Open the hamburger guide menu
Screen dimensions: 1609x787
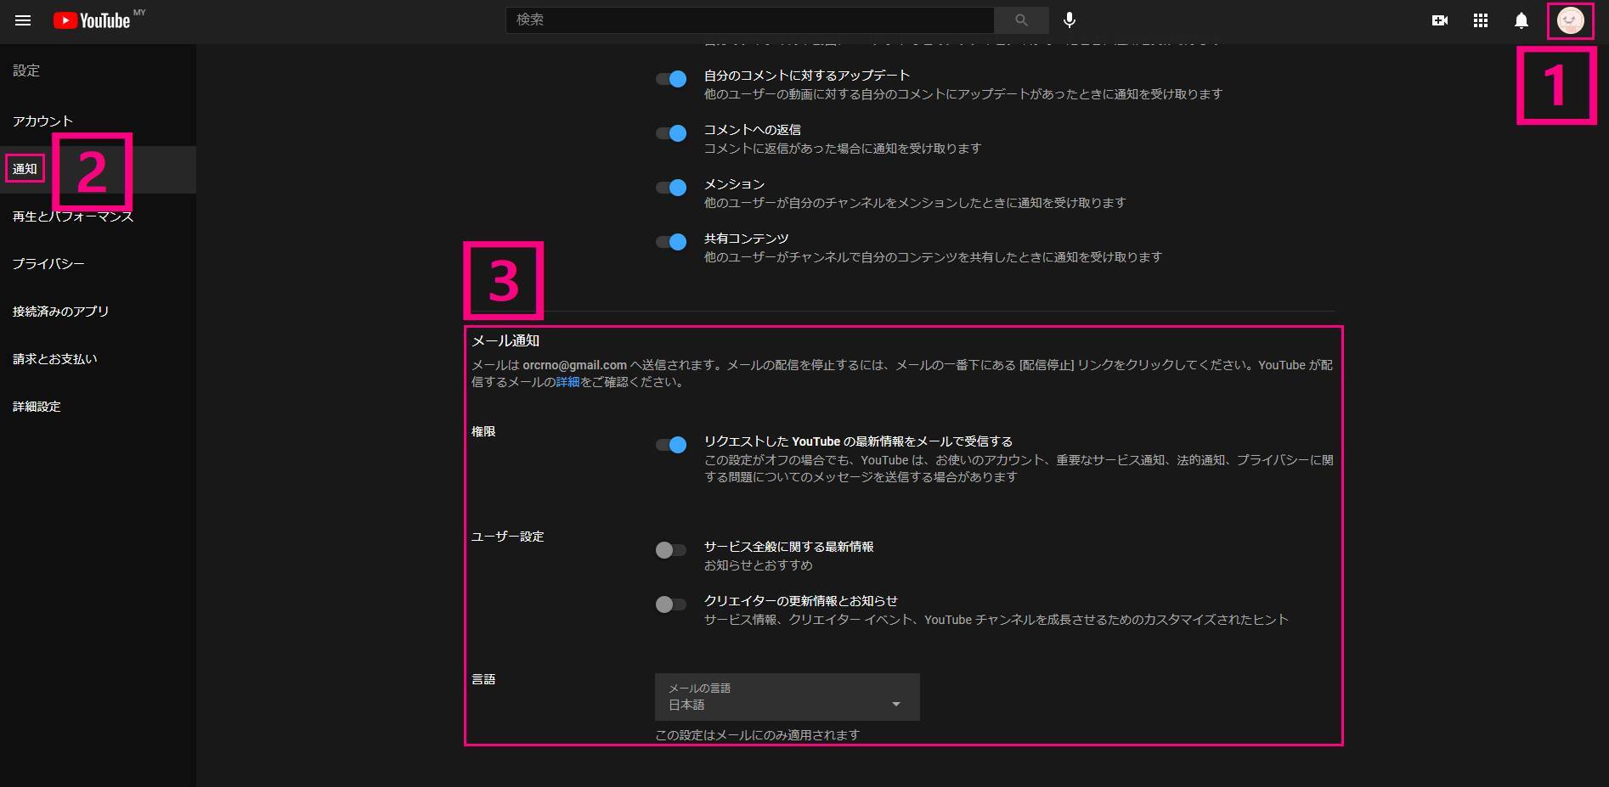pyautogui.click(x=23, y=20)
